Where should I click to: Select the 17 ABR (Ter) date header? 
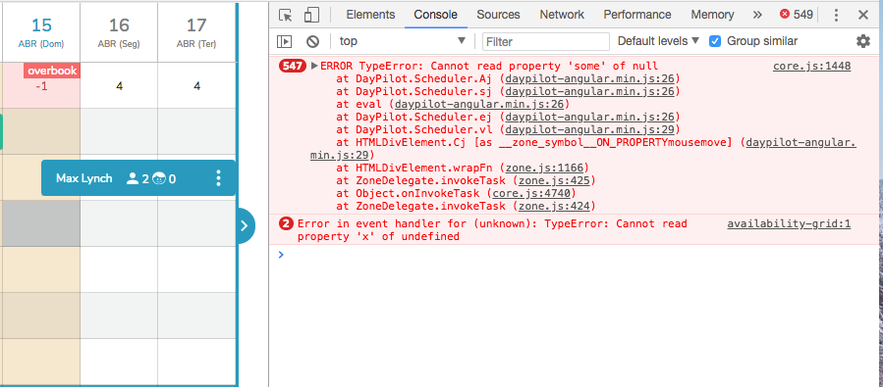196,32
